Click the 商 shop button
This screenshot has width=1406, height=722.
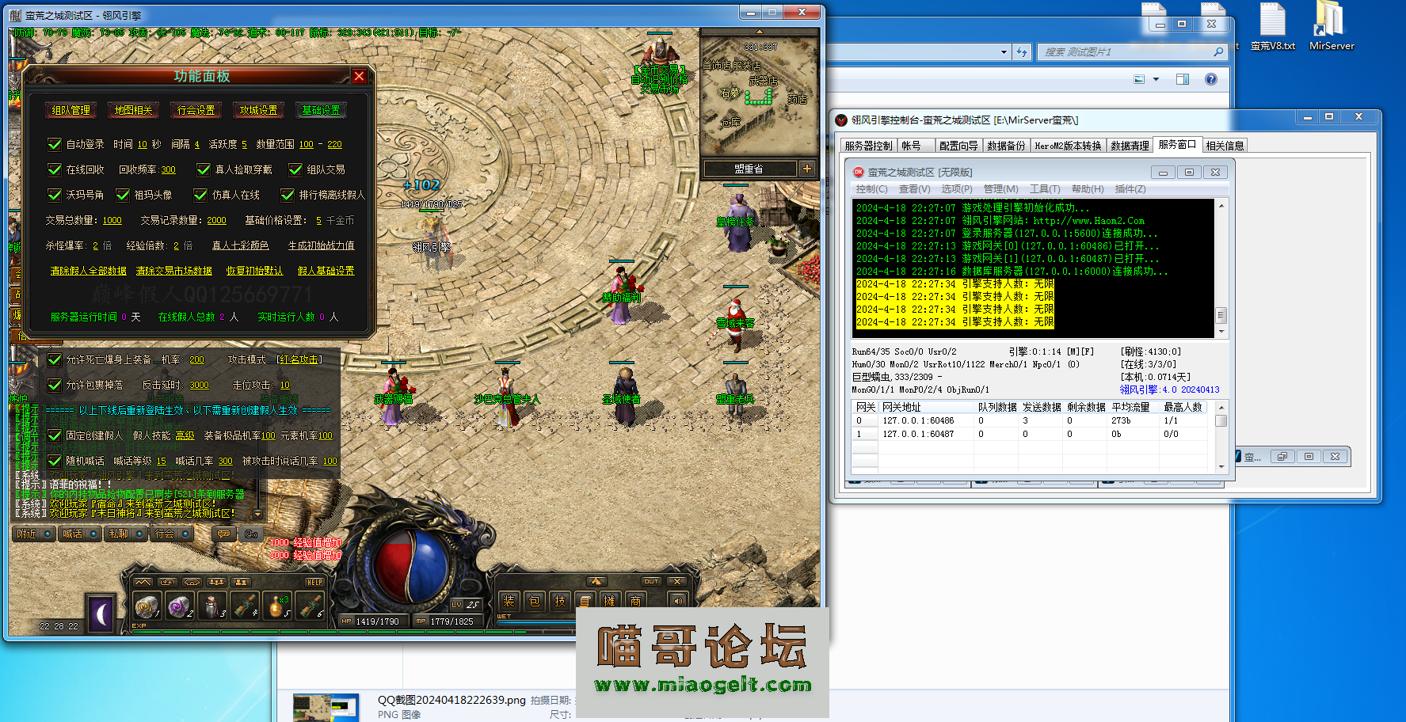coord(634,601)
